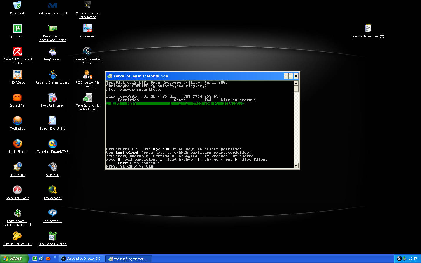Select the Registry System Wizard icon

coord(52,75)
